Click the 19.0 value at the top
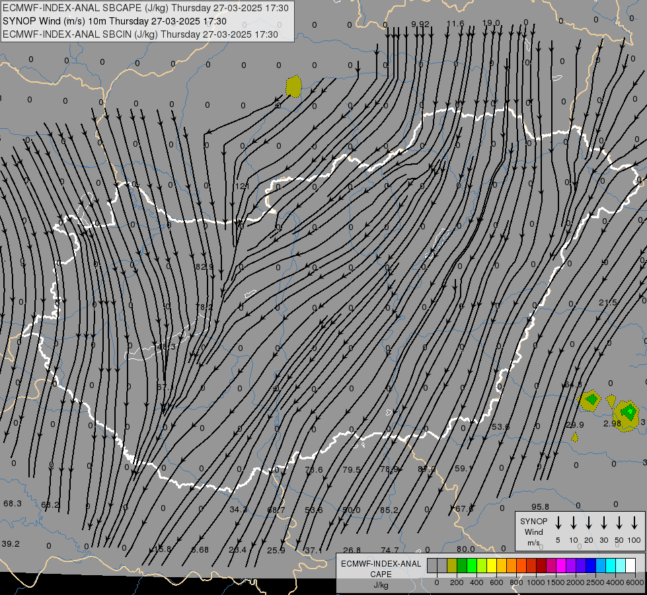Image resolution: width=647 pixels, height=595 pixels. coord(491,23)
